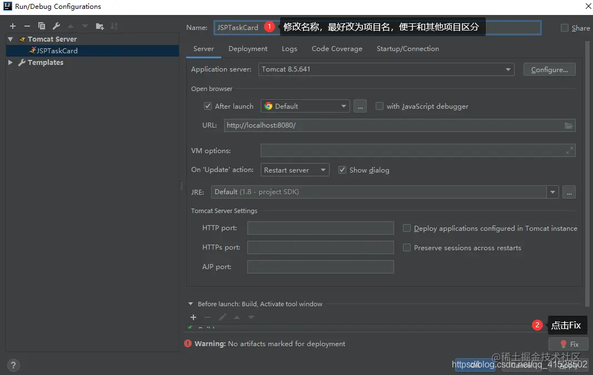Expand the VM options field
This screenshot has height=375, width=593.
[570, 150]
